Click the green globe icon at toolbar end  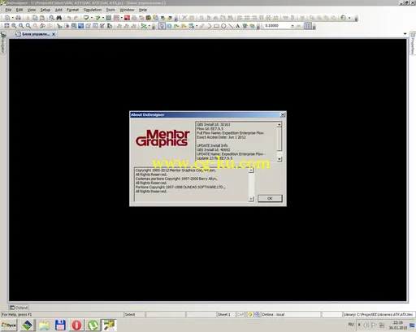click(344, 18)
